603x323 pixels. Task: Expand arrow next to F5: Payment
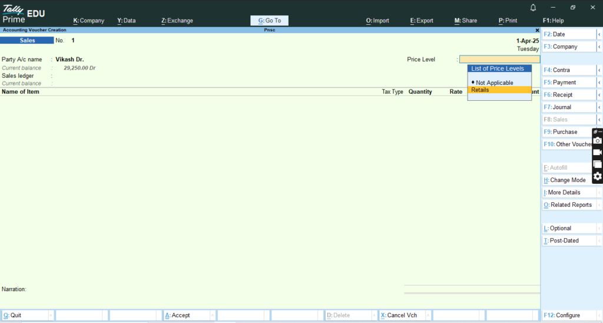coord(599,83)
